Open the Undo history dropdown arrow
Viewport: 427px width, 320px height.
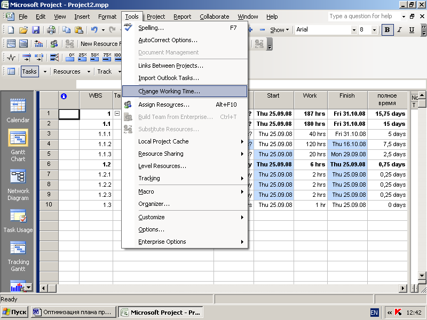pos(103,30)
